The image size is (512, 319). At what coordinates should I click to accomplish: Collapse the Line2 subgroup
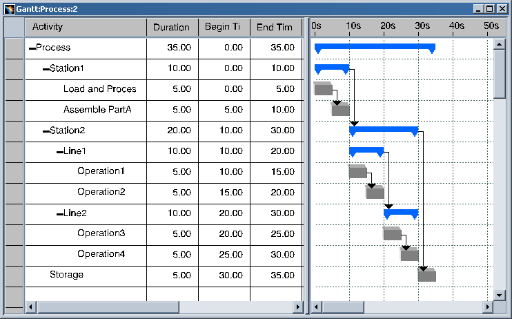tap(59, 214)
